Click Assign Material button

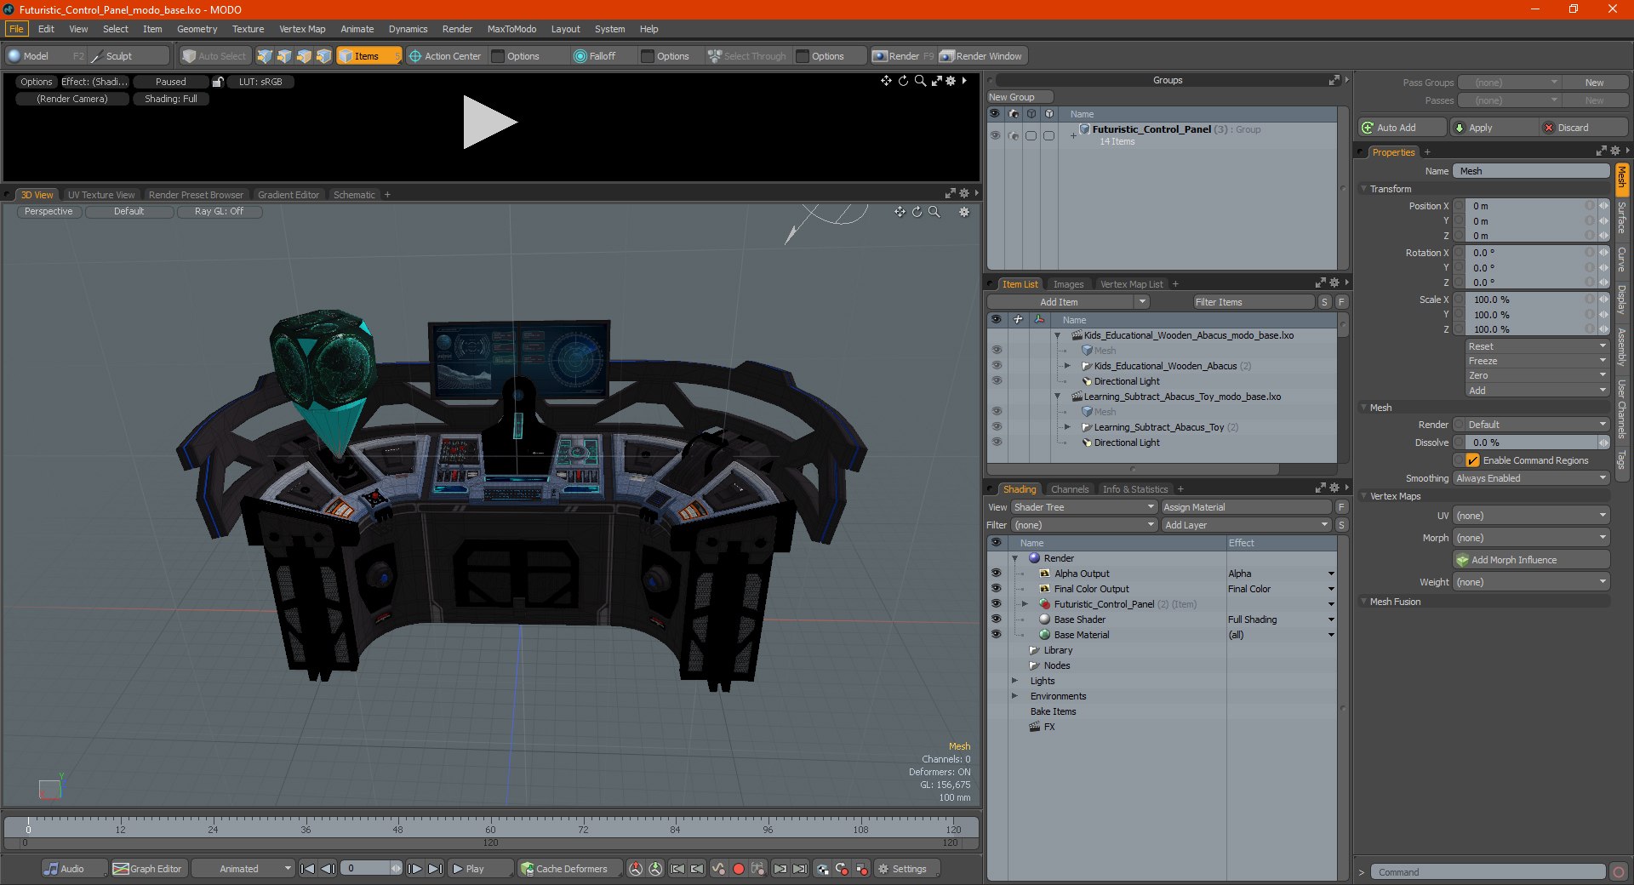pyautogui.click(x=1246, y=507)
